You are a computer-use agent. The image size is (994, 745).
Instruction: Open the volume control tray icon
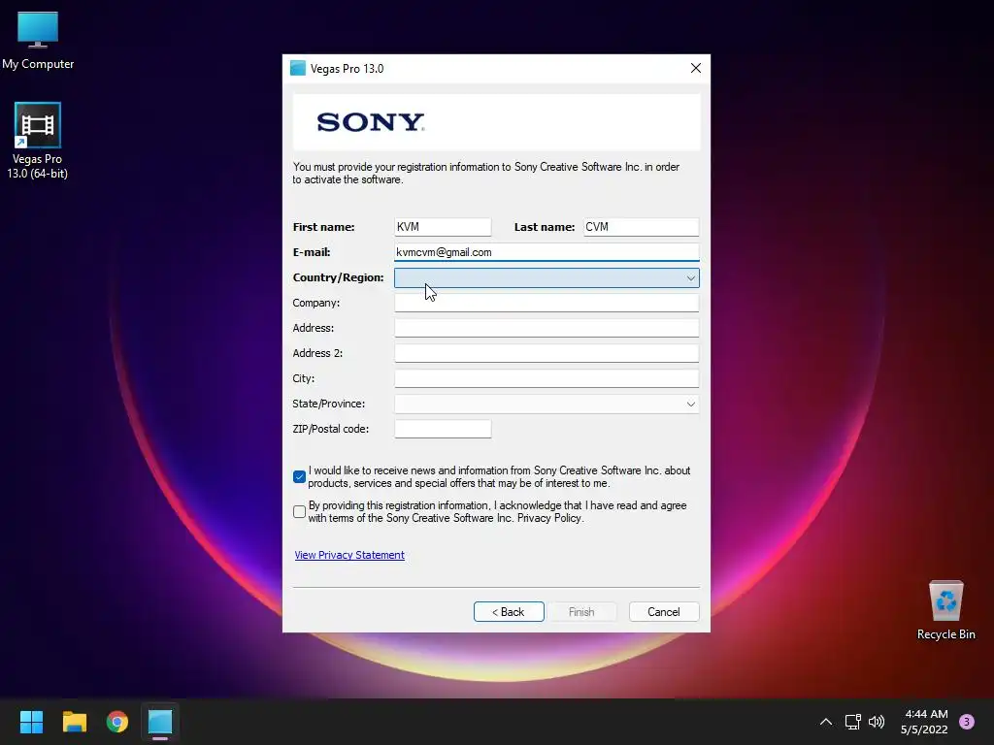877,722
